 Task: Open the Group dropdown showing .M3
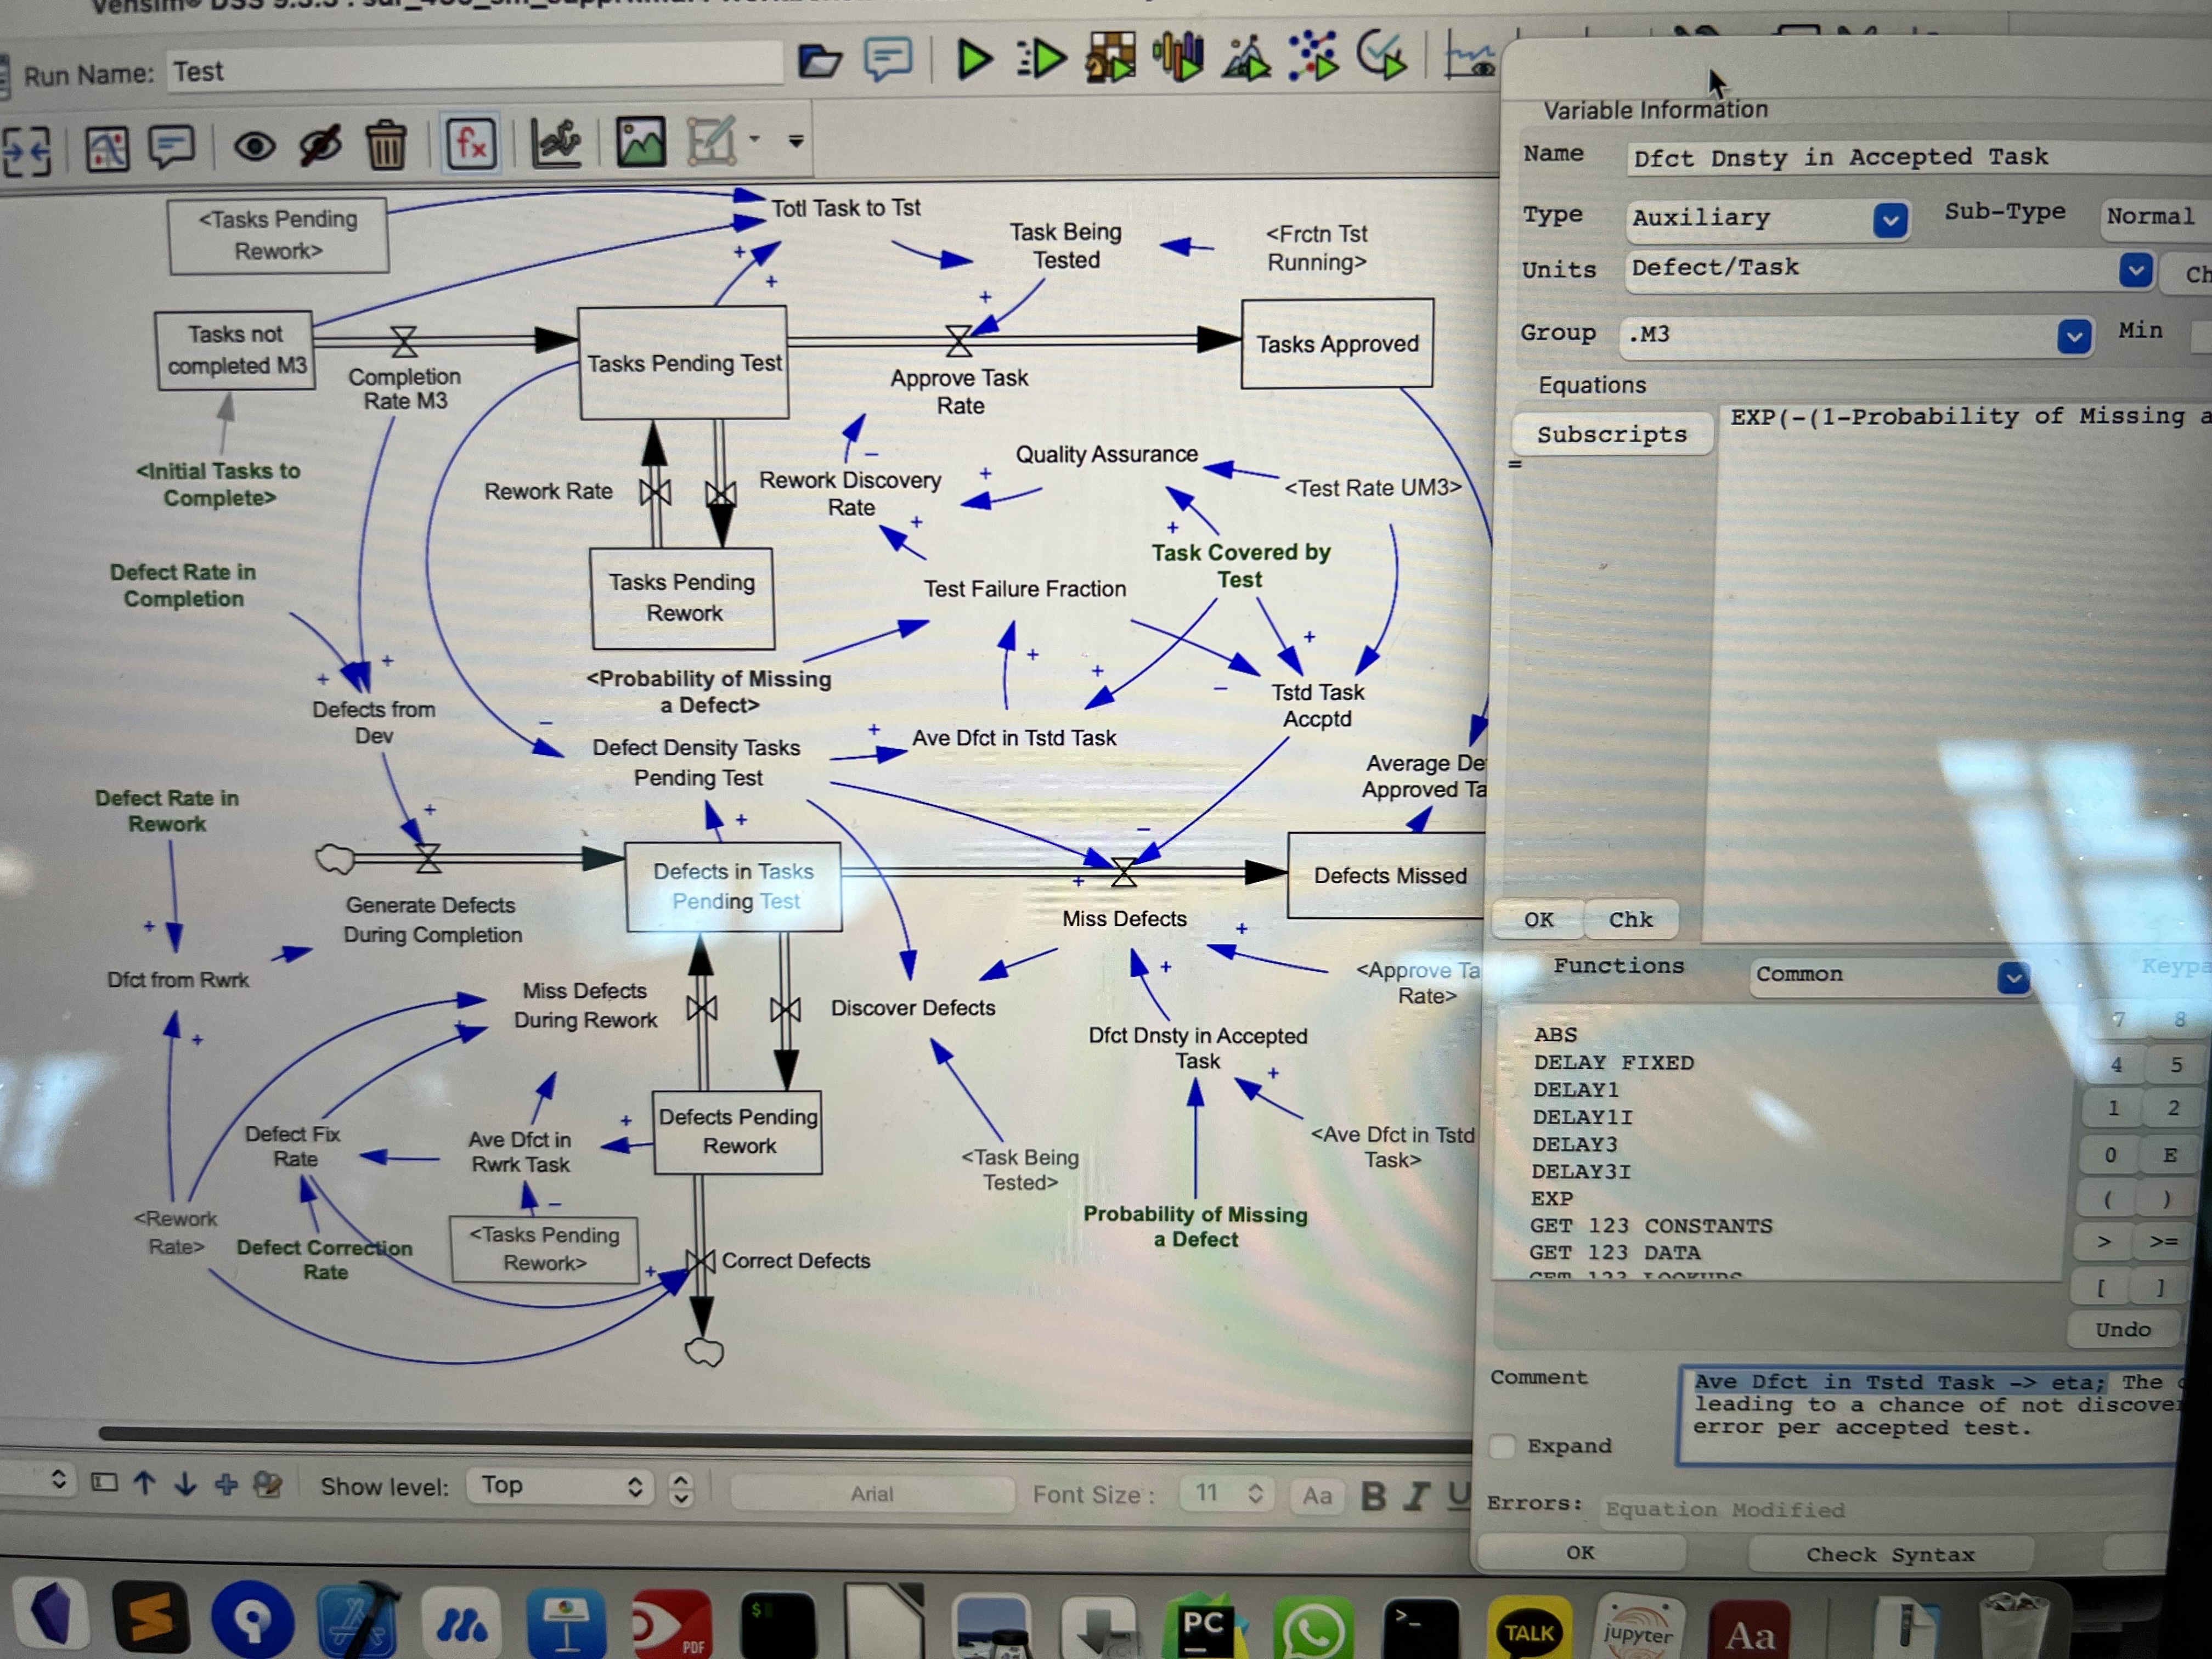[x=1856, y=335]
